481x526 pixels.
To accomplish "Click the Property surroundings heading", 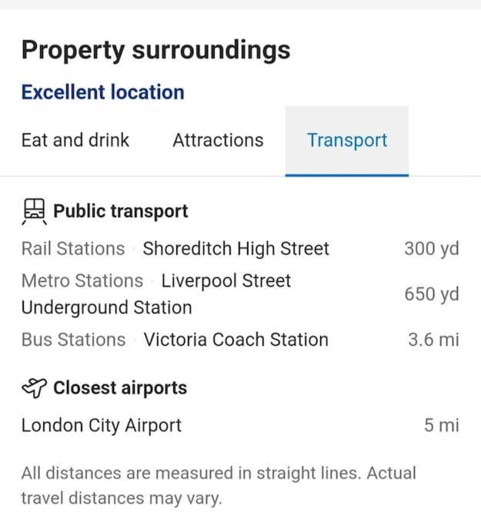I will [156, 50].
